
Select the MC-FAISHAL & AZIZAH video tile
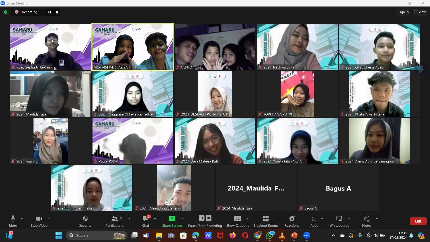133,46
